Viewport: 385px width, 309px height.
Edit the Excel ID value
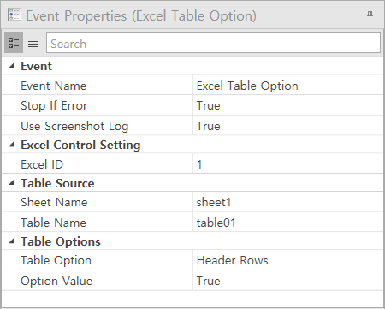point(287,164)
